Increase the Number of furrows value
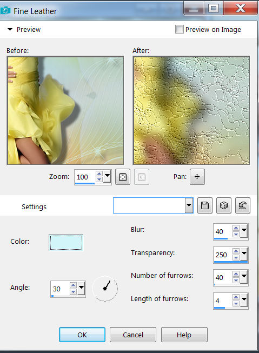 (236, 274)
